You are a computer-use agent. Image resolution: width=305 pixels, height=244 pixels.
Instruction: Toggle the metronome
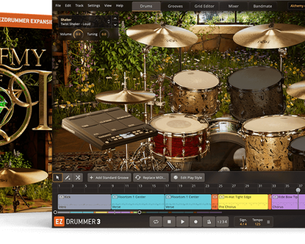(209, 221)
